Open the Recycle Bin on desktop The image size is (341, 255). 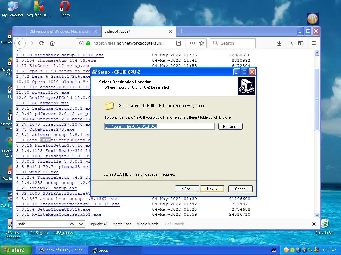pyautogui.click(x=324, y=227)
